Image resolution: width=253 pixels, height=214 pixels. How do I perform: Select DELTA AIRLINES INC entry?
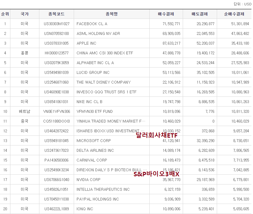coord(95,150)
